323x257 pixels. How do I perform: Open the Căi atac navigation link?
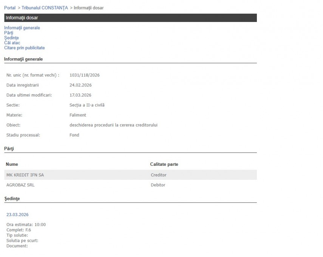pyautogui.click(x=12, y=43)
